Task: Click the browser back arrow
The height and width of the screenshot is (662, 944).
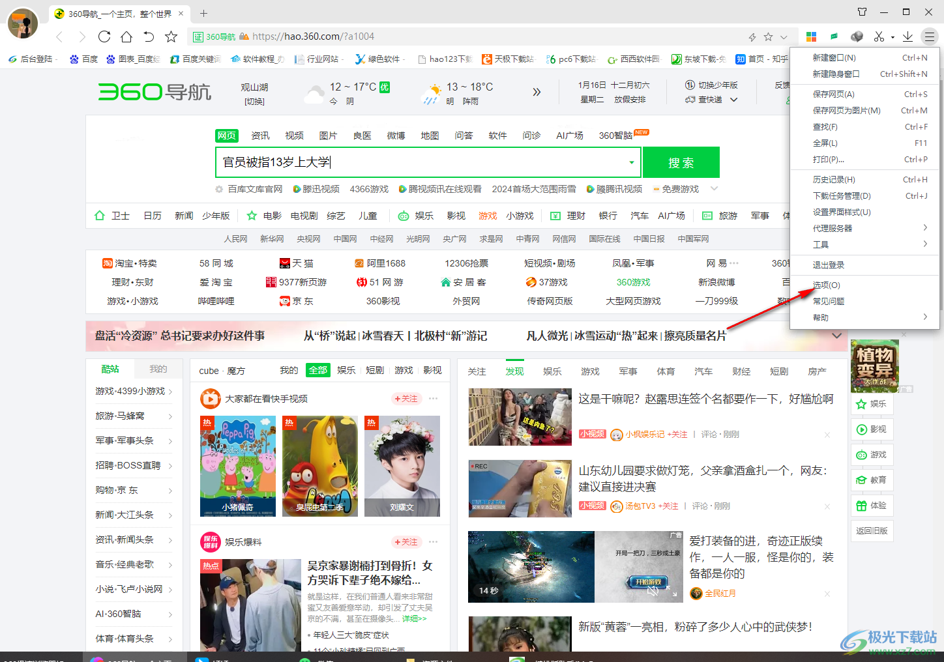Action: click(x=60, y=36)
